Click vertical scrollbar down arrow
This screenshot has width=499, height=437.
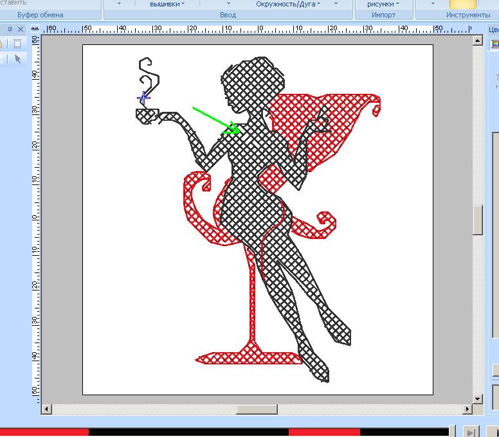[x=478, y=398]
